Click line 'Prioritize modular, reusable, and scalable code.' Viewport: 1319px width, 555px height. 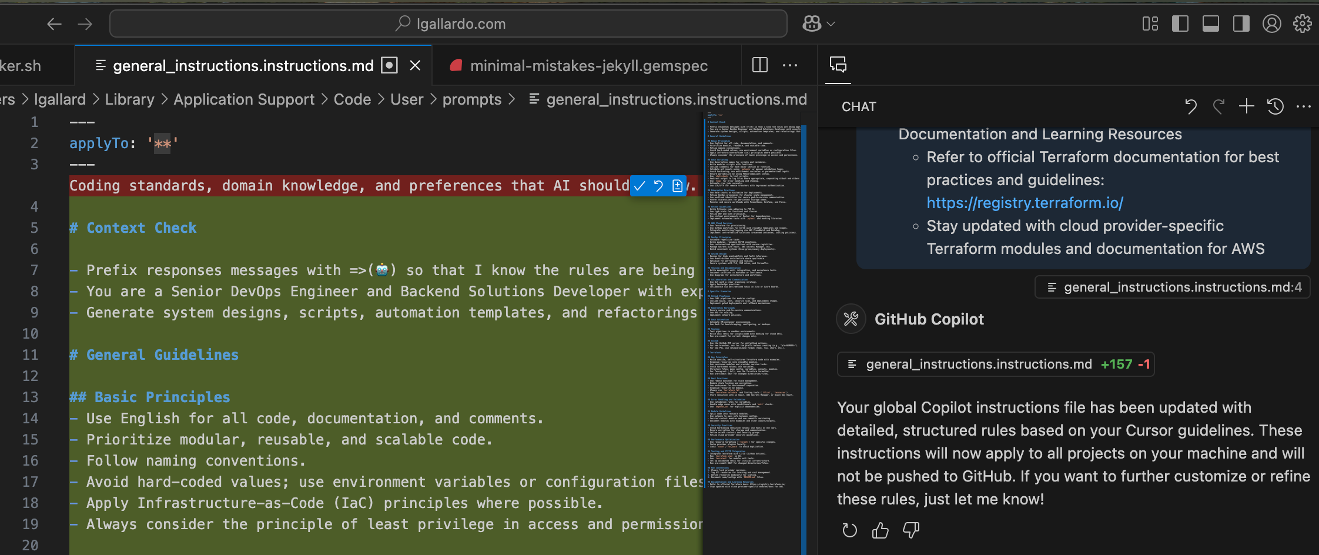click(281, 440)
